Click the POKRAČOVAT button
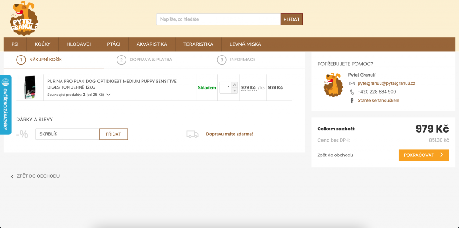 click(424, 155)
